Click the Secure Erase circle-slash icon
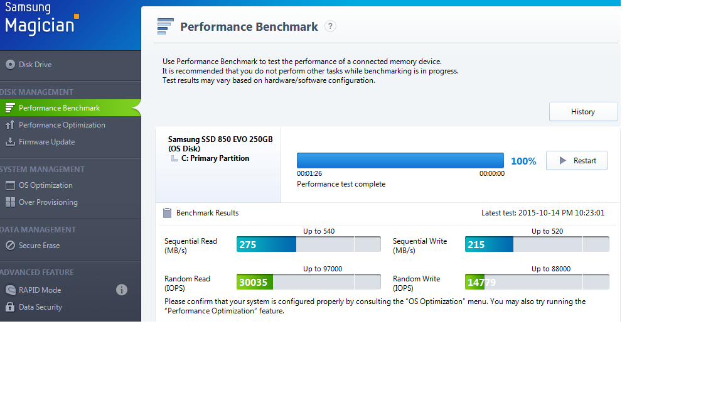The image size is (723, 407). [10, 246]
